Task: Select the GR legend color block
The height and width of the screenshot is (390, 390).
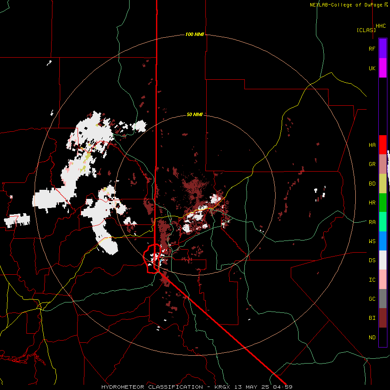Action: coord(383,164)
